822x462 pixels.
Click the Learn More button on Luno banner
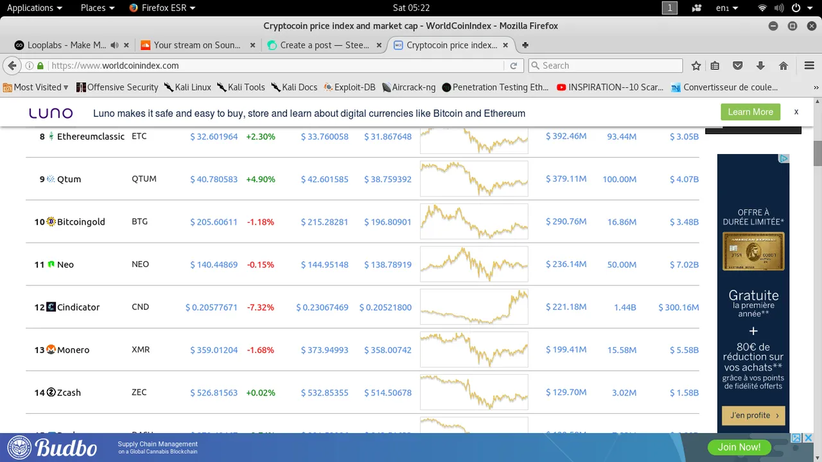click(x=750, y=112)
